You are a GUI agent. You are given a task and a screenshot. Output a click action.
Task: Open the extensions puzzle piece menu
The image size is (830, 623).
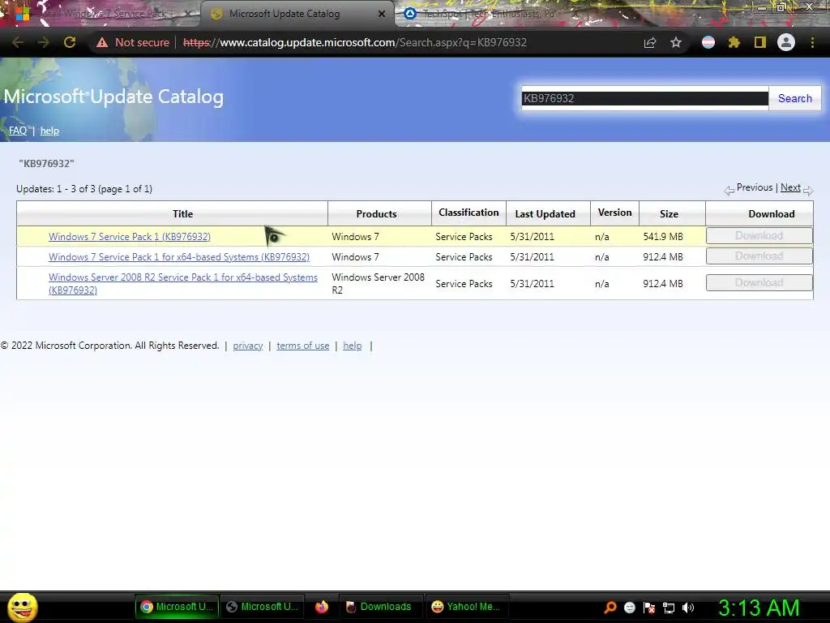(734, 42)
